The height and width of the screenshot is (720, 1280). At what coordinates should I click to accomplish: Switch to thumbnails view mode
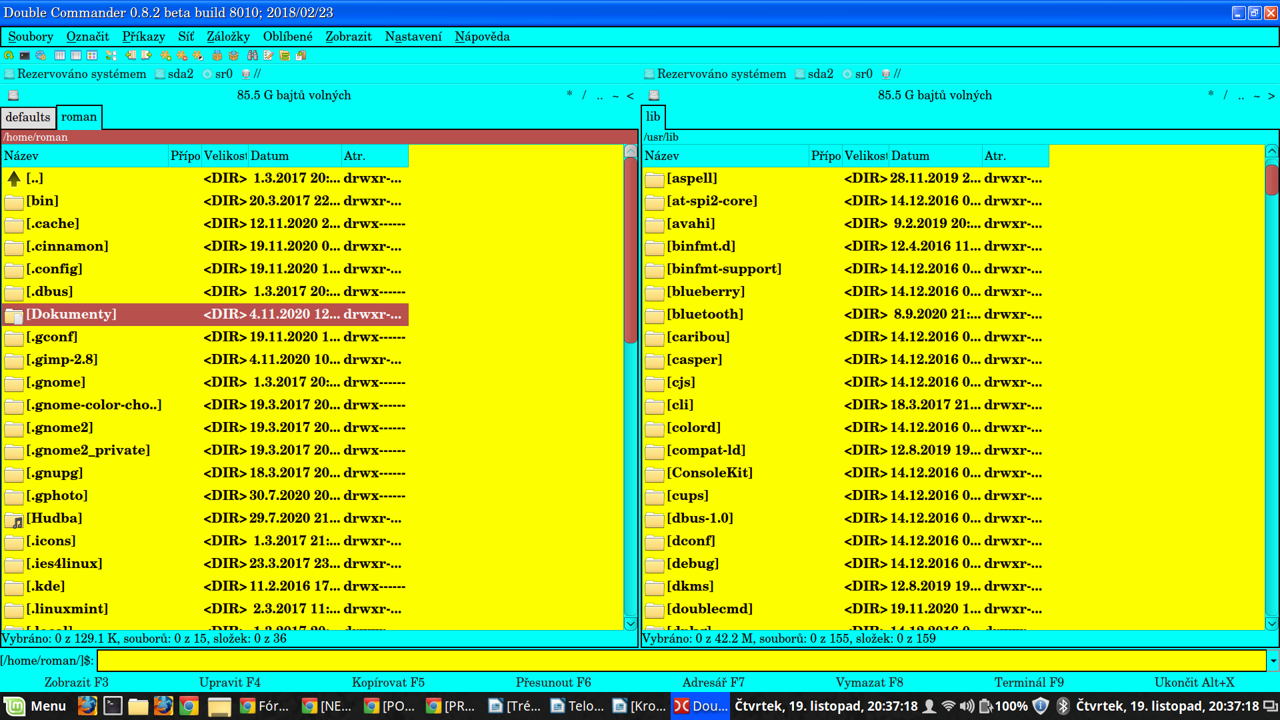pyautogui.click(x=92, y=55)
